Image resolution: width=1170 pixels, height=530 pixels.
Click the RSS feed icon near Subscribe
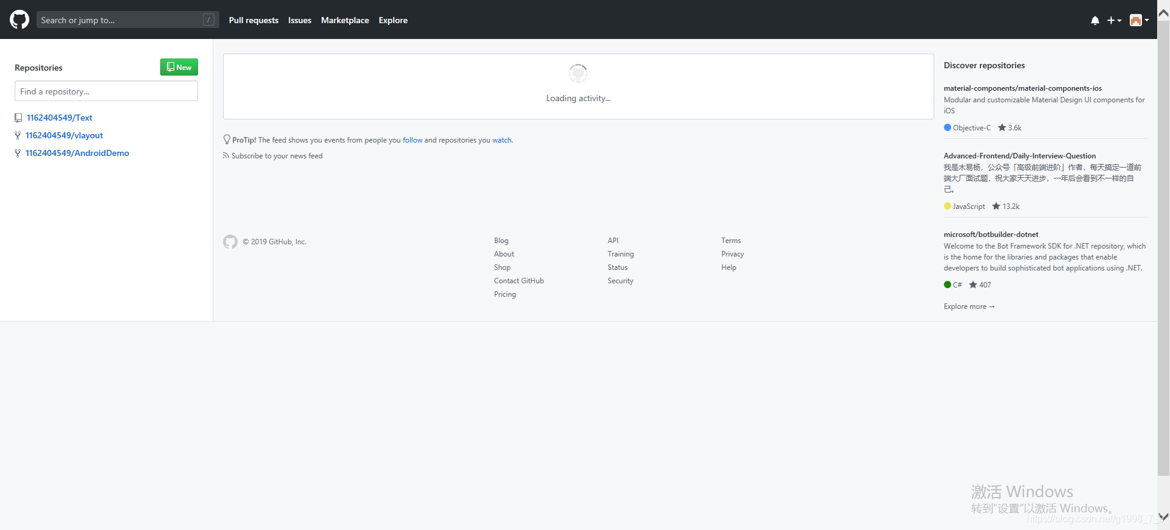pos(226,156)
